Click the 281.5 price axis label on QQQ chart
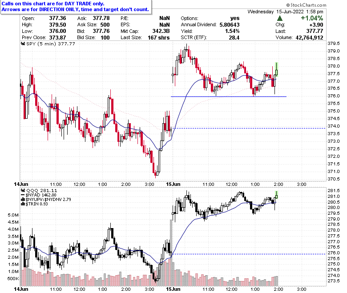 (334, 191)
